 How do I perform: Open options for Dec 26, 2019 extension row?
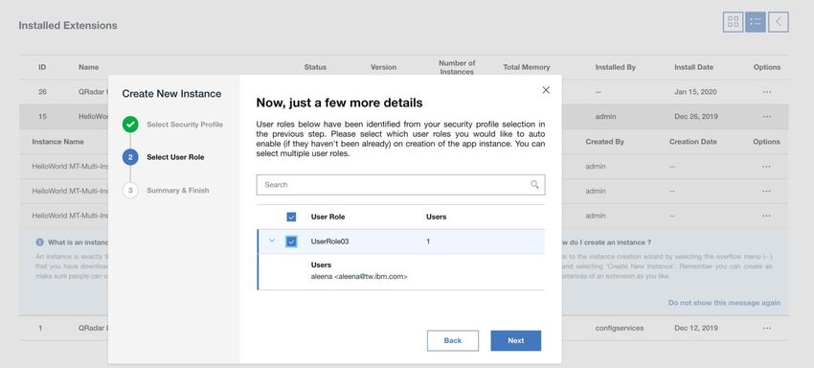click(x=767, y=117)
